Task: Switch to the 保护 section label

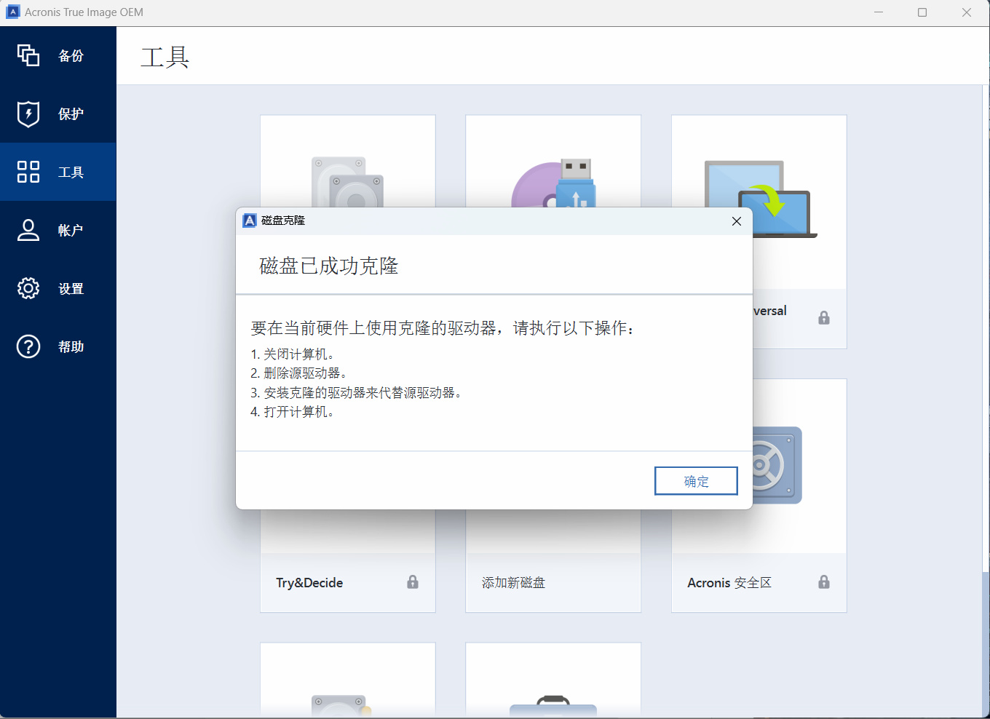Action: tap(71, 114)
